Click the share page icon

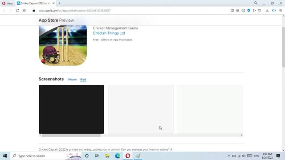238,11
